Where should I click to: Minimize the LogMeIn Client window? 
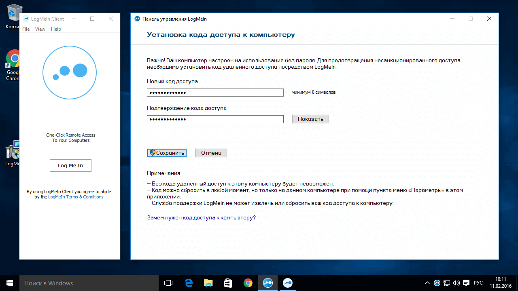click(74, 19)
